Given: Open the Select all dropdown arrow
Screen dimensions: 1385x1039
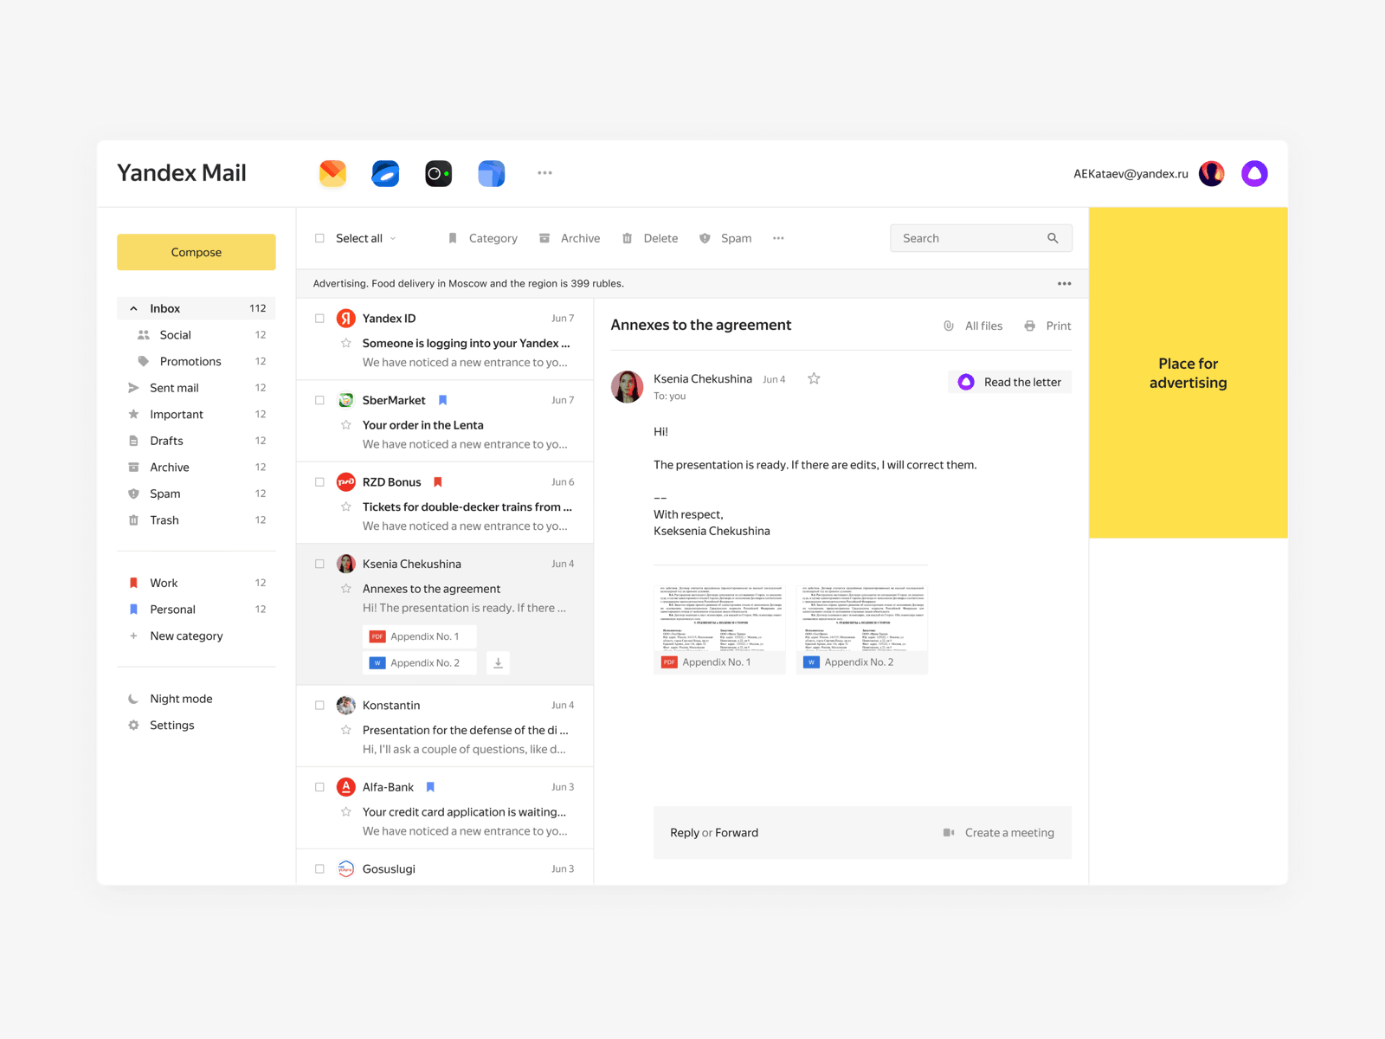Looking at the screenshot, I should (393, 238).
